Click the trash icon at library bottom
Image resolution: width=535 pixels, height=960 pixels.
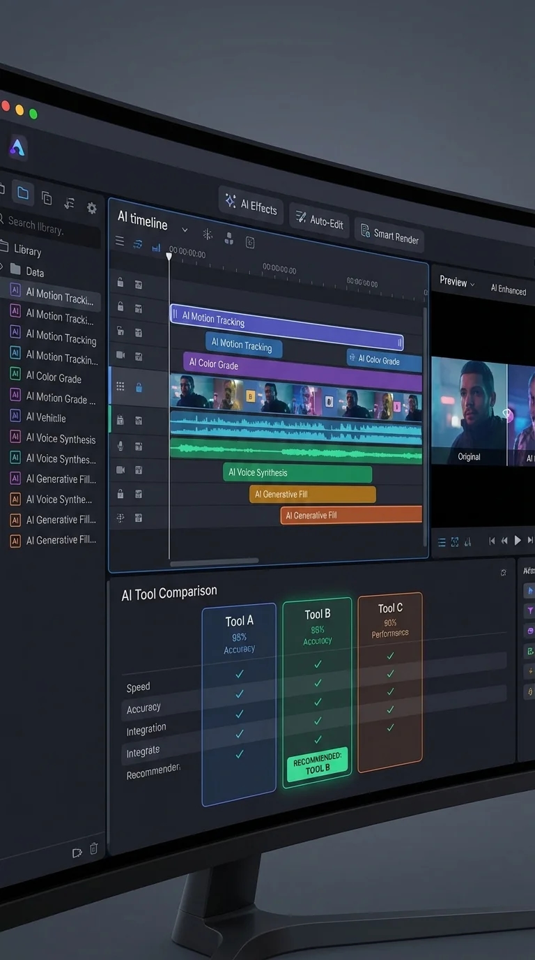click(94, 849)
